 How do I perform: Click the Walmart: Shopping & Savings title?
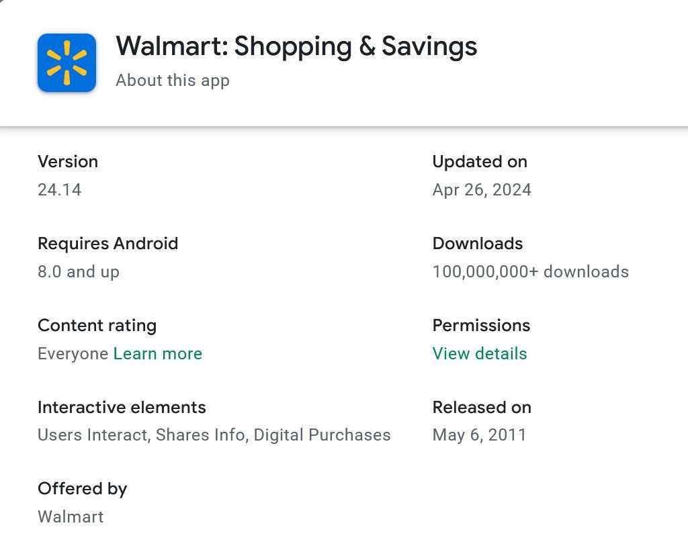click(296, 46)
